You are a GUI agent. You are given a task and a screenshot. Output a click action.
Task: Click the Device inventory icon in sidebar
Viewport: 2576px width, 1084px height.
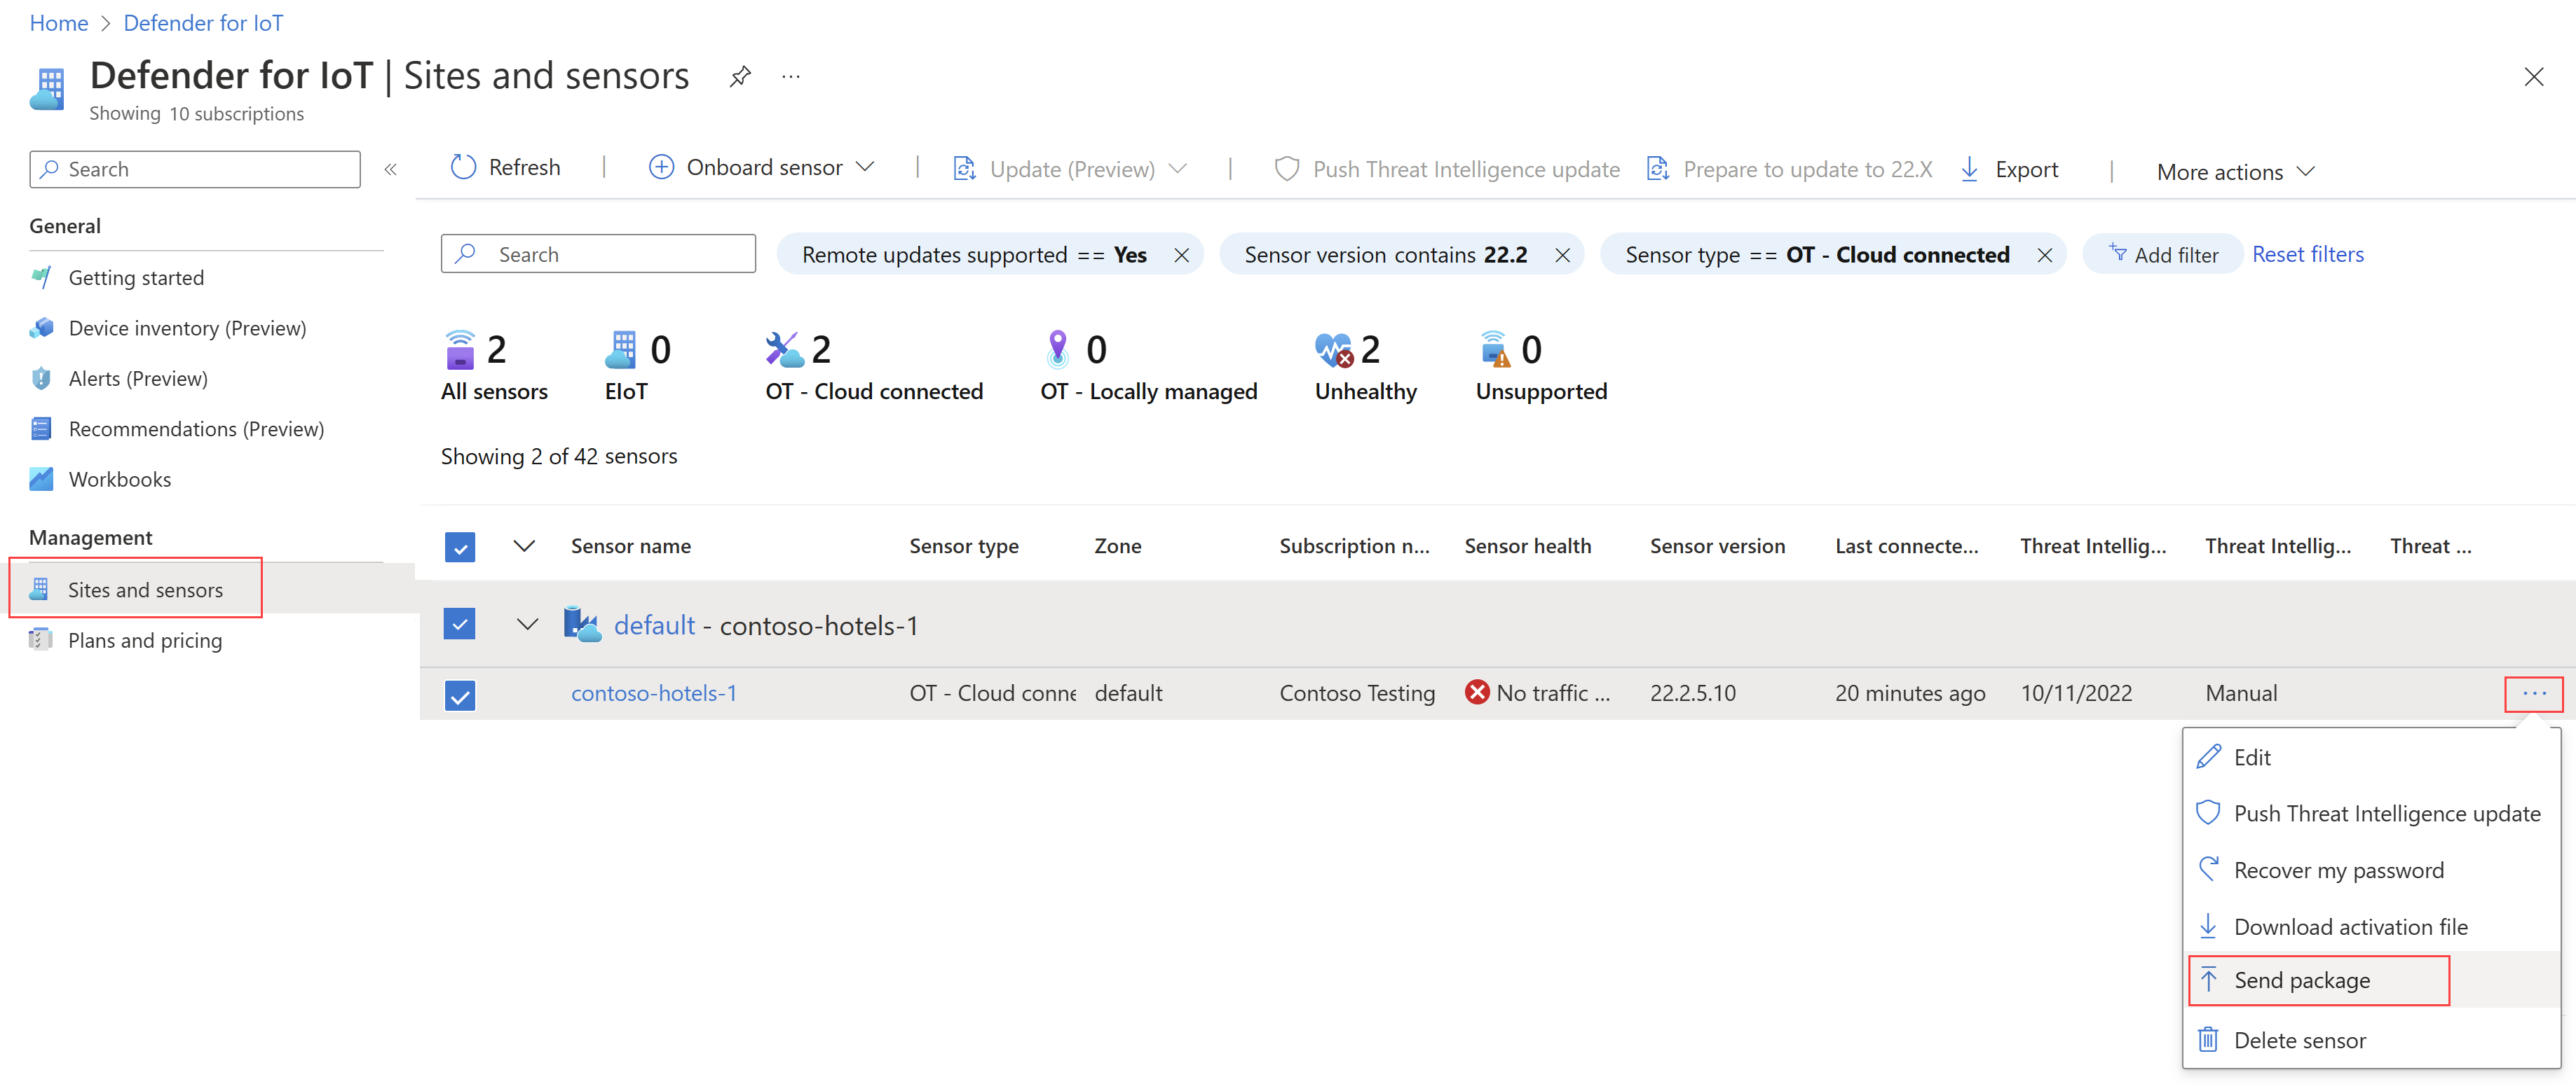[x=41, y=328]
